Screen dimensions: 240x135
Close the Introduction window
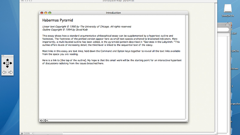pyautogui.click(x=42, y=13)
